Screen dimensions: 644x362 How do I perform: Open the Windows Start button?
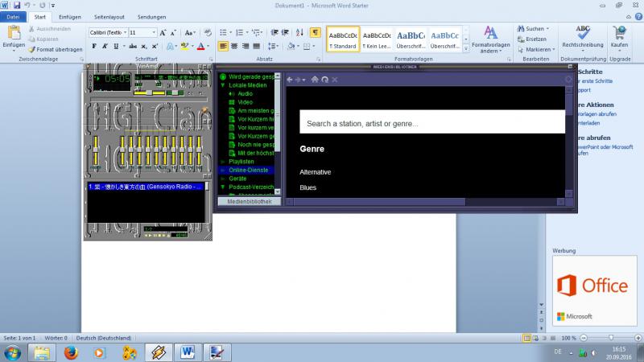12,352
